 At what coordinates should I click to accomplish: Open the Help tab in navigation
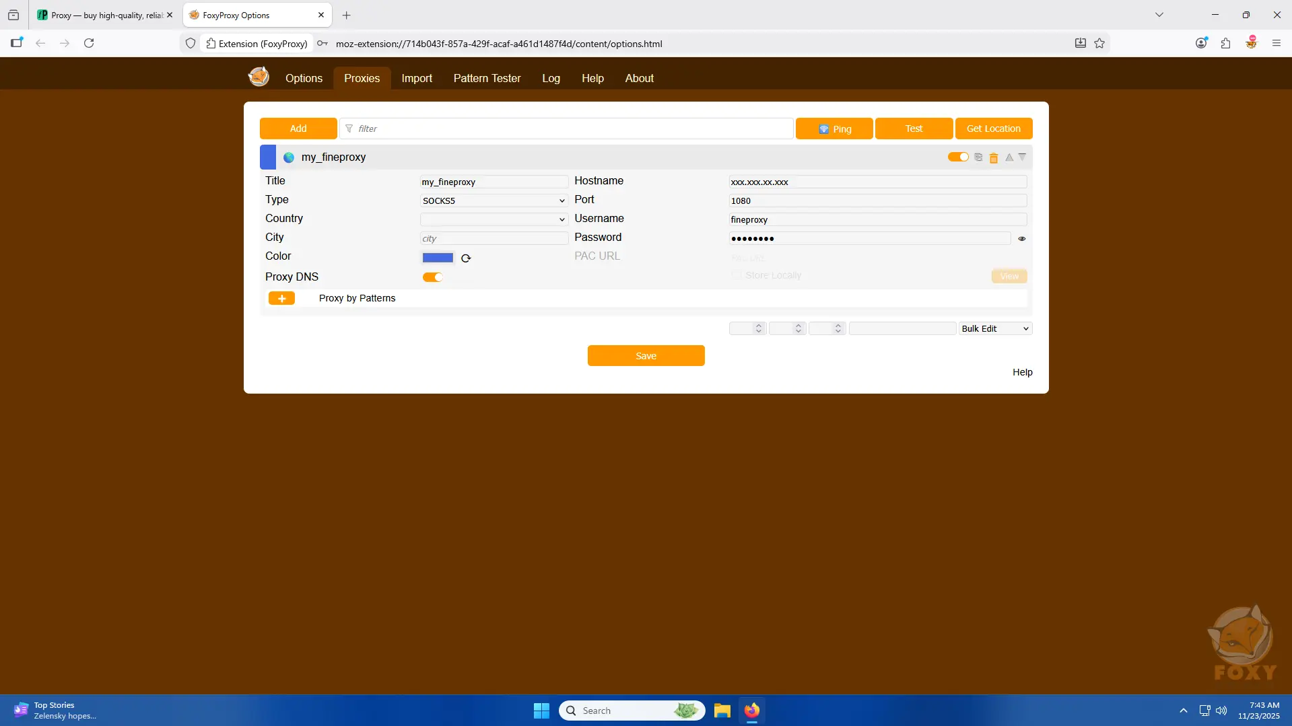[x=592, y=78]
